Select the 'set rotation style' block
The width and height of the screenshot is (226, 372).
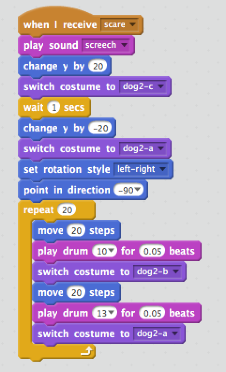96,170
